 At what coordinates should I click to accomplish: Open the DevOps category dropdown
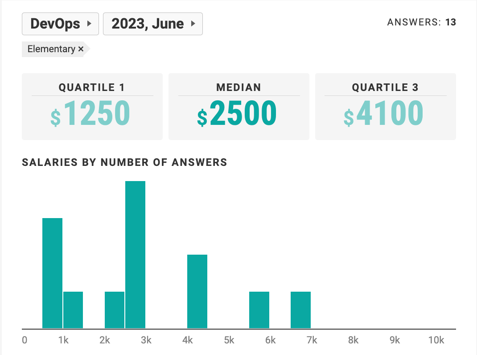(x=60, y=24)
